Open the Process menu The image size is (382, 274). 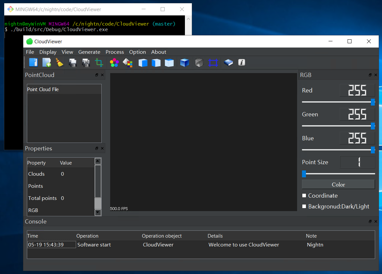tap(115, 52)
